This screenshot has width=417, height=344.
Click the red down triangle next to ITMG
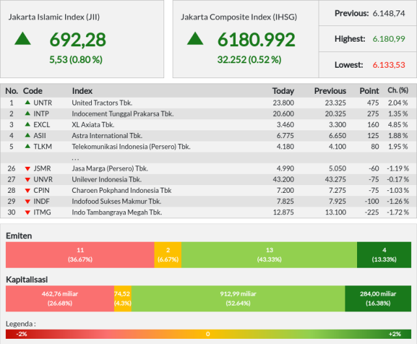(x=27, y=212)
